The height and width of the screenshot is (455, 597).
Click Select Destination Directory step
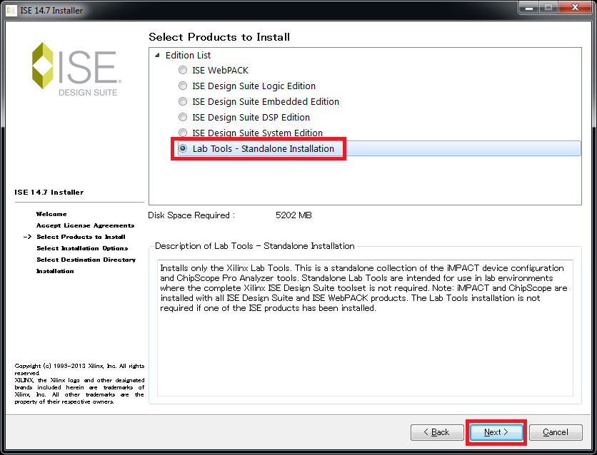(86, 260)
